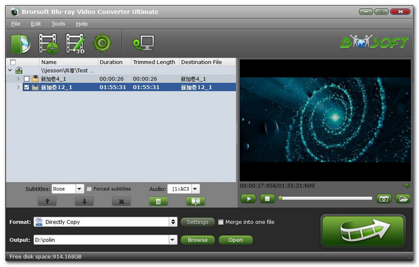Click the Add Video icon
This screenshot has height=267, width=419.
[48, 43]
